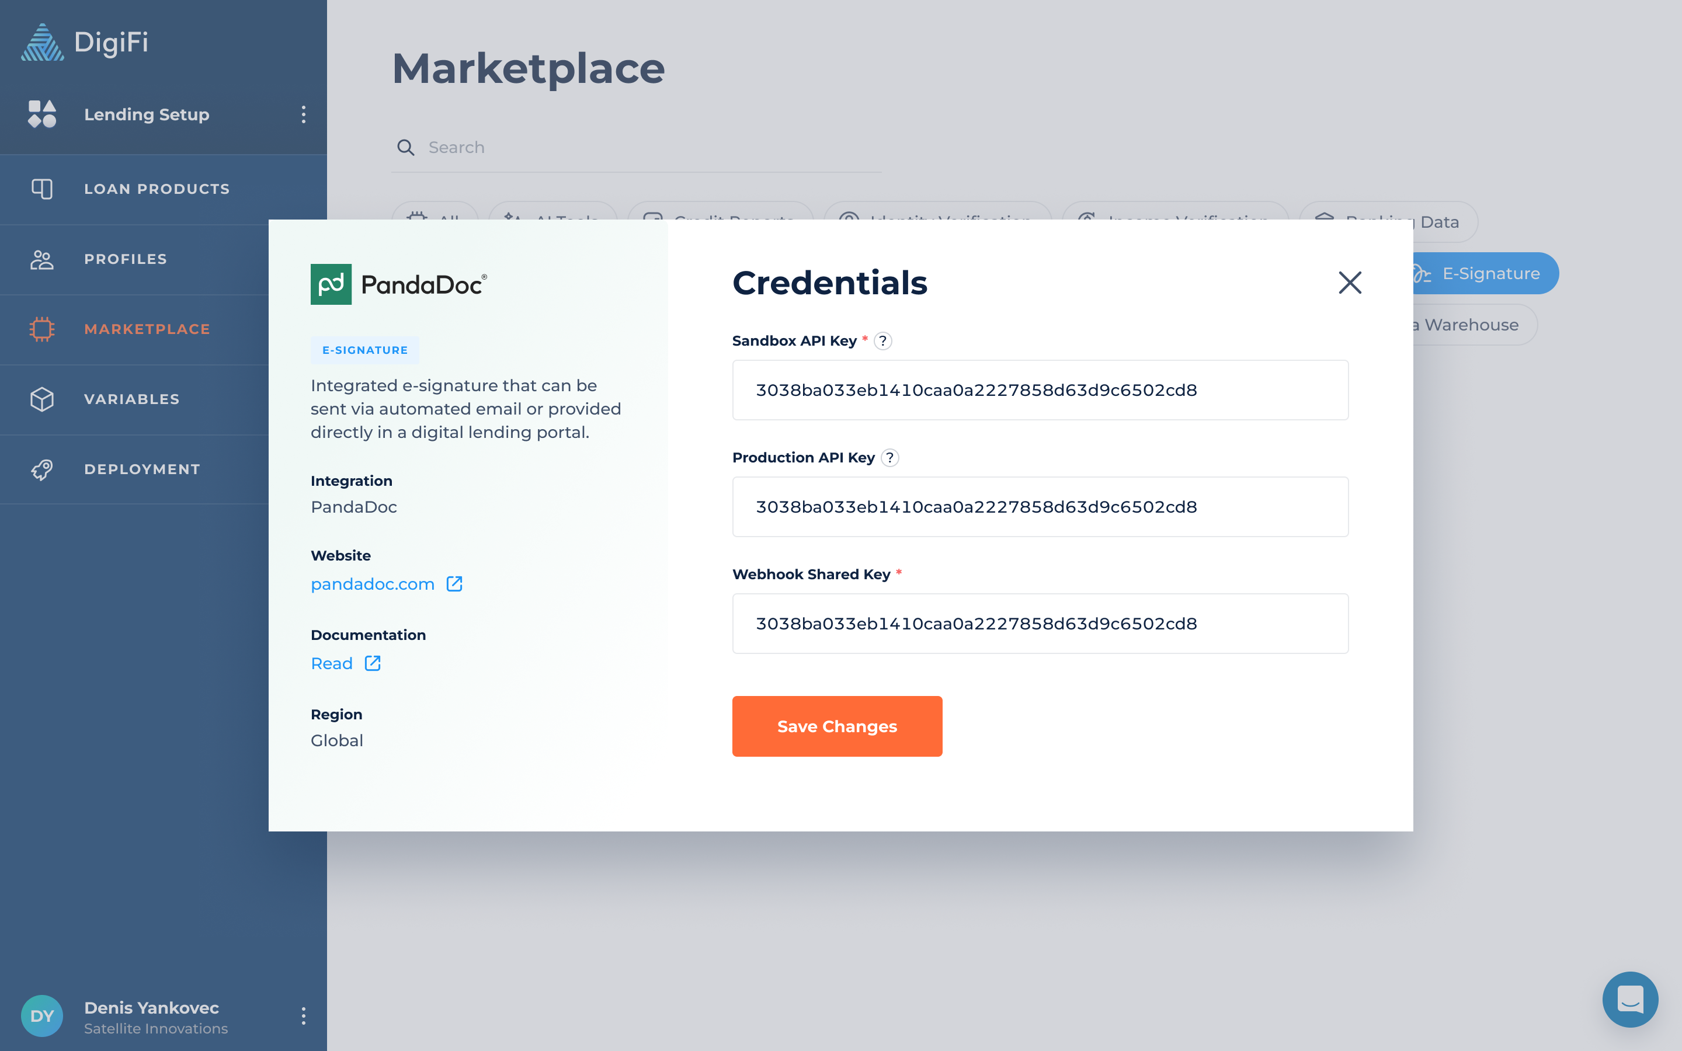Open Denis Yankovec user options menu
The height and width of the screenshot is (1051, 1682).
303,1016
